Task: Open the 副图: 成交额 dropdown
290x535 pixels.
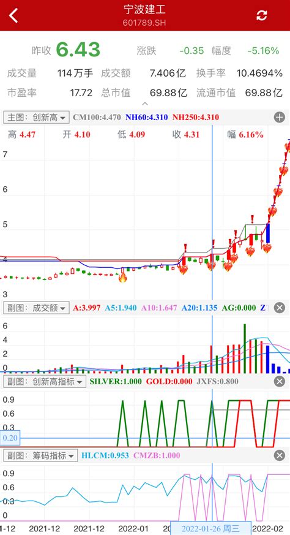Action: pos(37,308)
